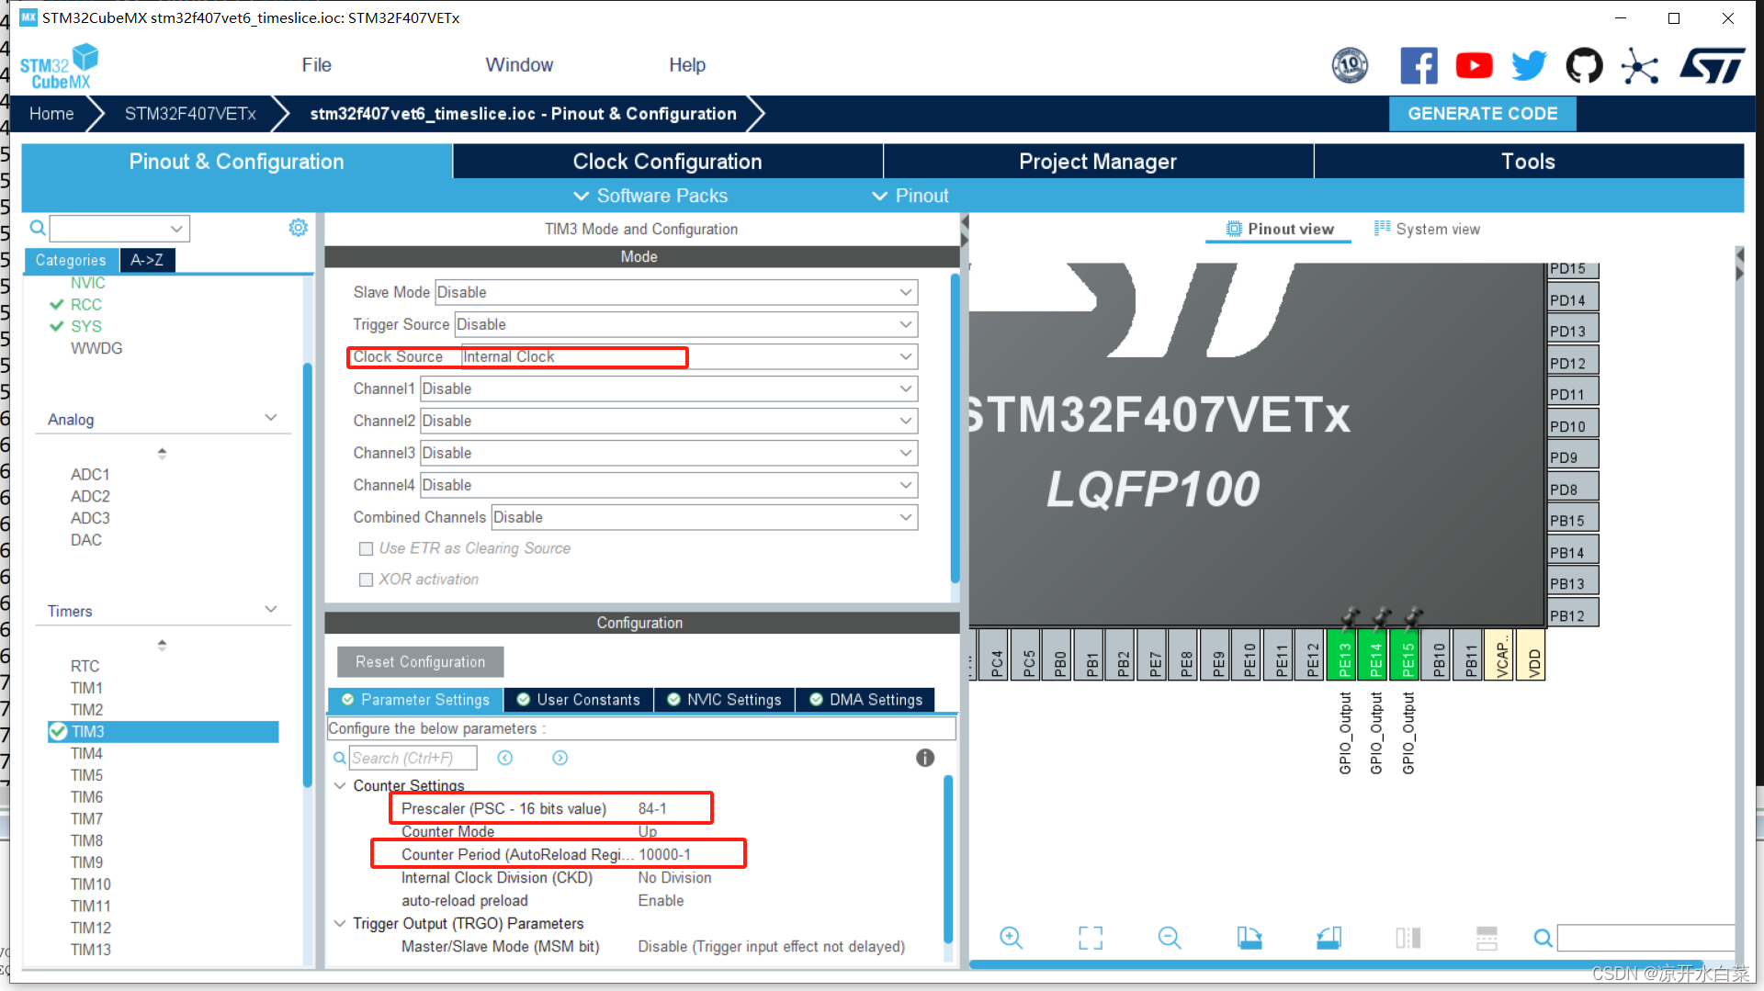
Task: Zoom in on the pinout view
Action: coord(1011,938)
